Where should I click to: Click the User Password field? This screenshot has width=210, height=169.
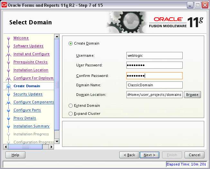(x=154, y=65)
